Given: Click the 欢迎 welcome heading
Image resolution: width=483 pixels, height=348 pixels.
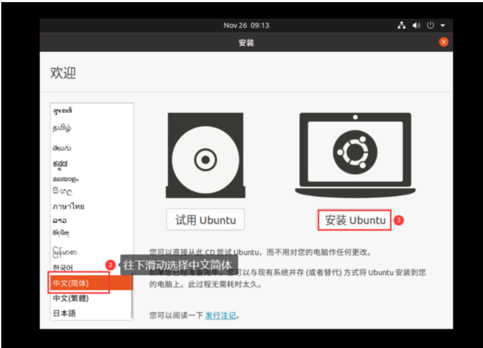Looking at the screenshot, I should [x=63, y=73].
